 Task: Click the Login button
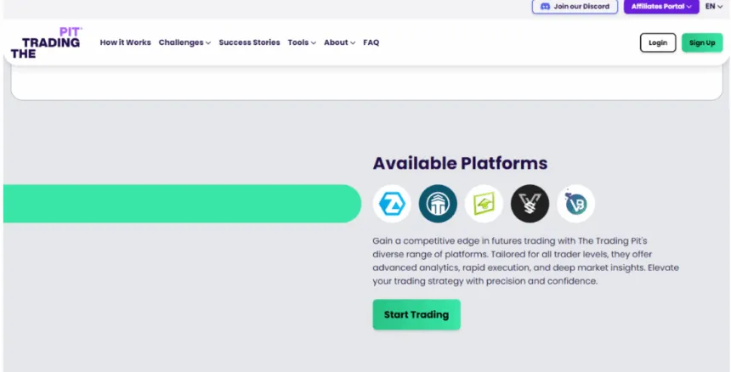point(658,42)
